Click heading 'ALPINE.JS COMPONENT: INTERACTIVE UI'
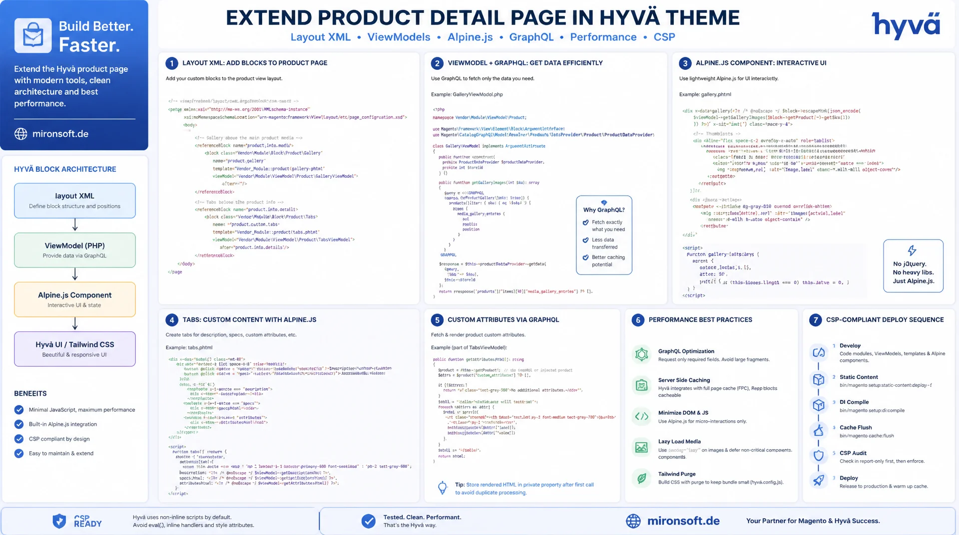The image size is (959, 535). (x=761, y=63)
